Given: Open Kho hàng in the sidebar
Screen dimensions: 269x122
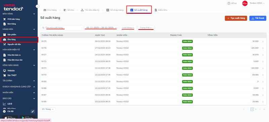Looking at the screenshot, I should [10, 40].
